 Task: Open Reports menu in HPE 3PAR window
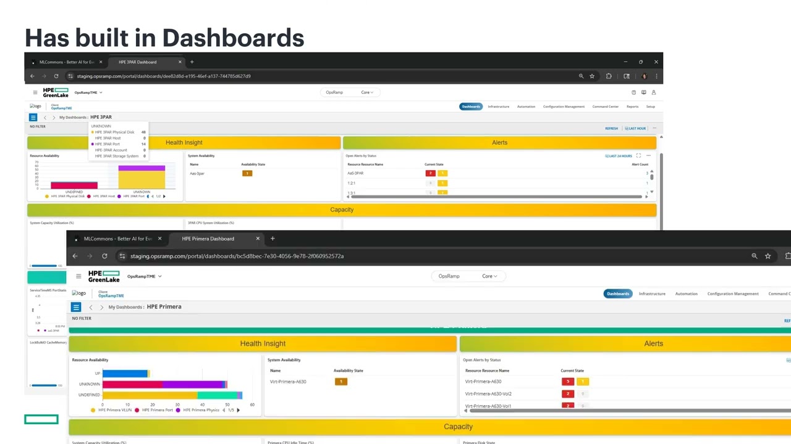pyautogui.click(x=632, y=107)
